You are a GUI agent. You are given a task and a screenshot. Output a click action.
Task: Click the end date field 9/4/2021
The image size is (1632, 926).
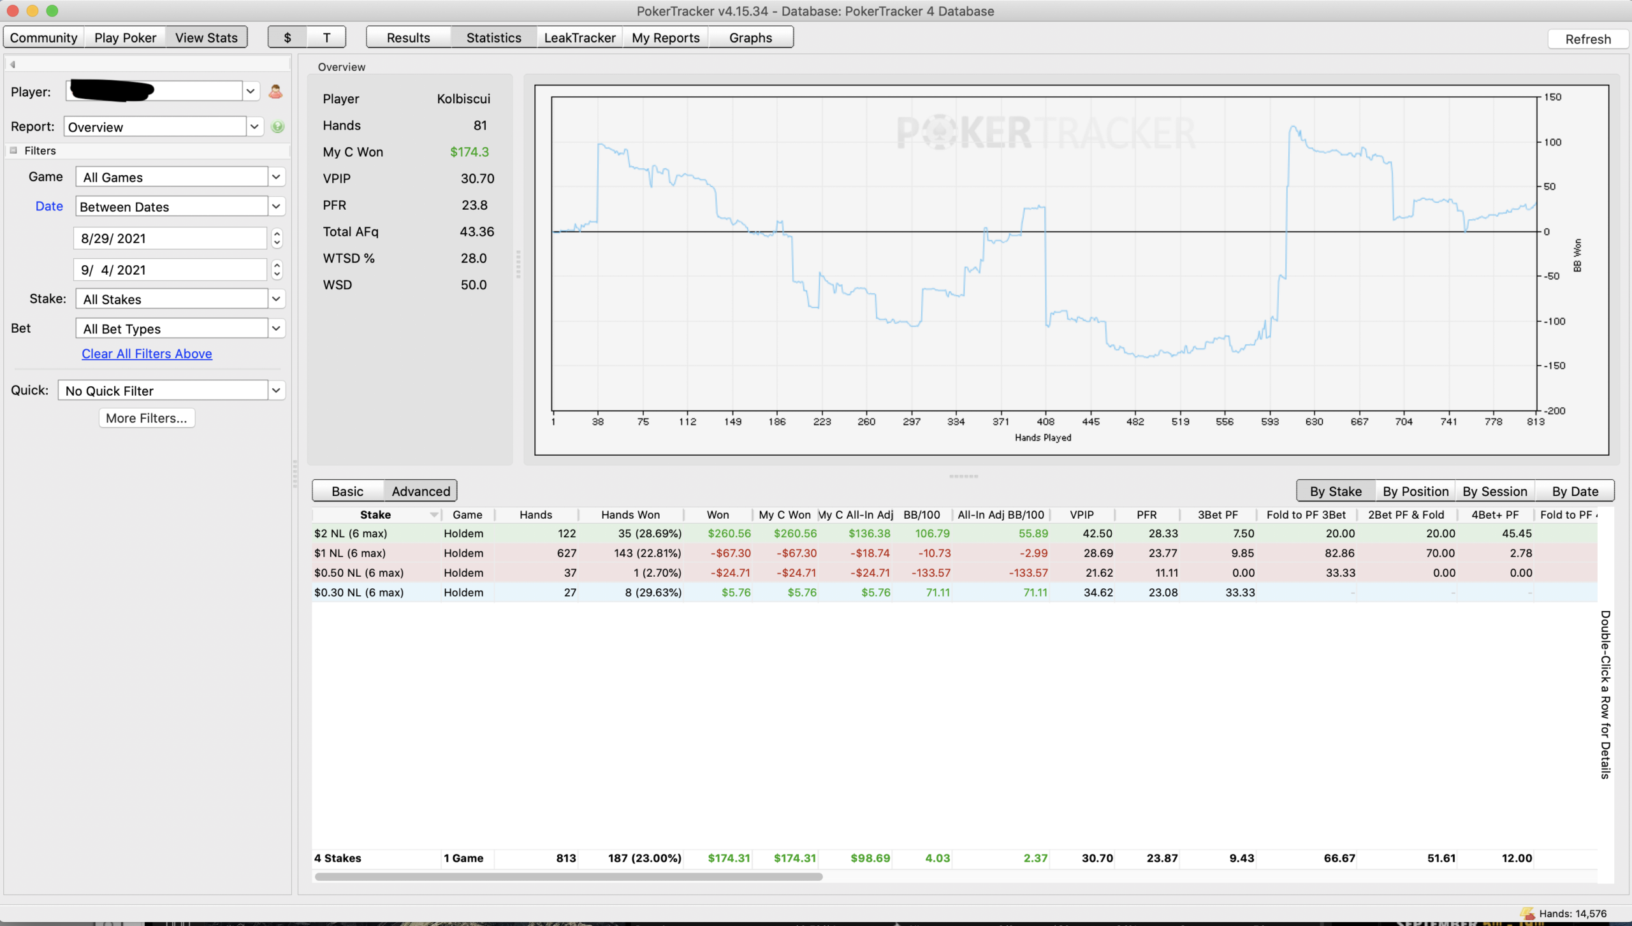click(x=170, y=270)
